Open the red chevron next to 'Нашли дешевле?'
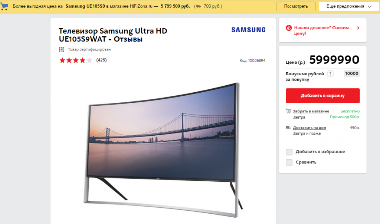Screen dimensions: 380x224 (358, 28)
